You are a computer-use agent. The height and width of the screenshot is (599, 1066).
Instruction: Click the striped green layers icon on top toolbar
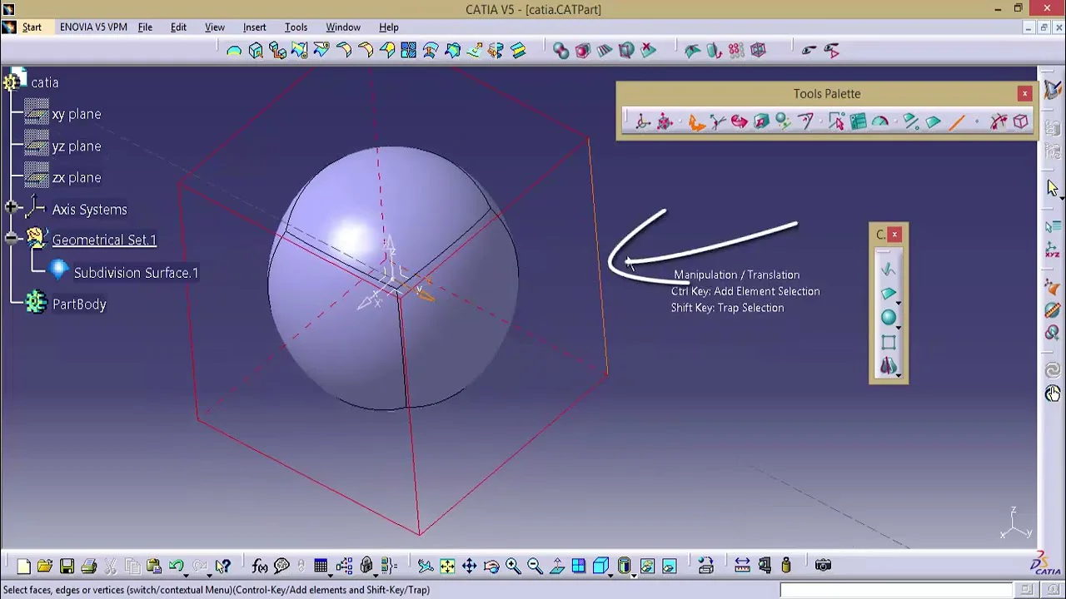(517, 51)
